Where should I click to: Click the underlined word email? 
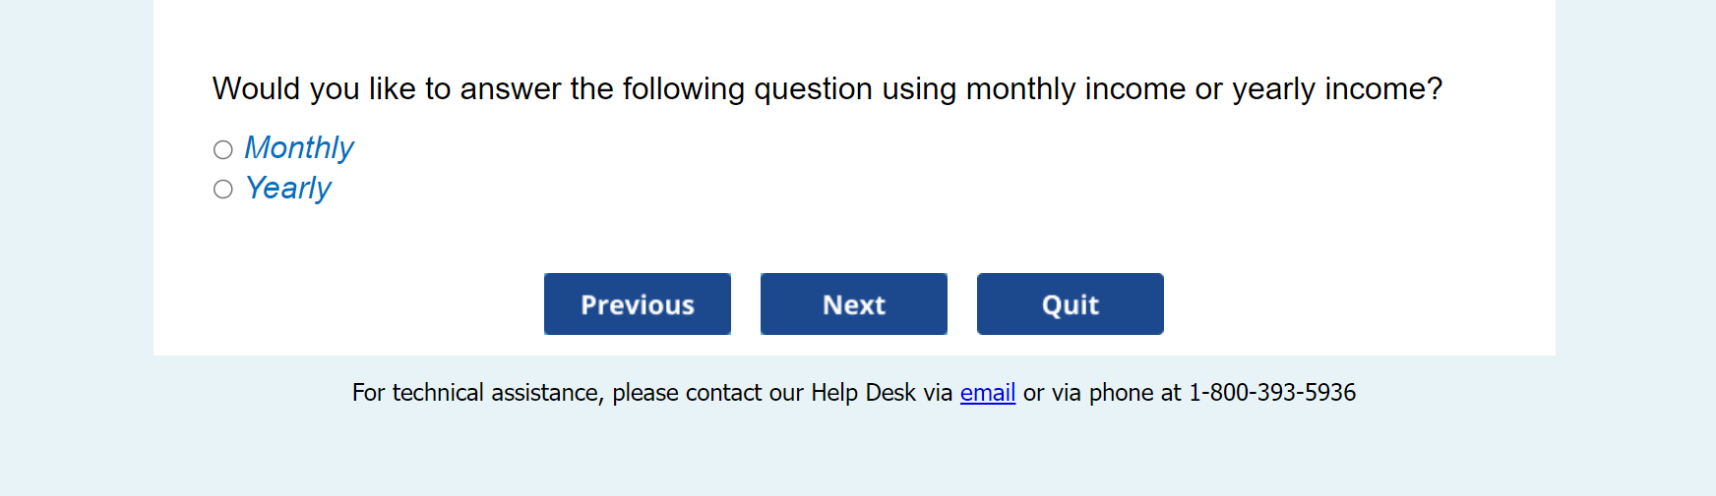click(x=987, y=393)
